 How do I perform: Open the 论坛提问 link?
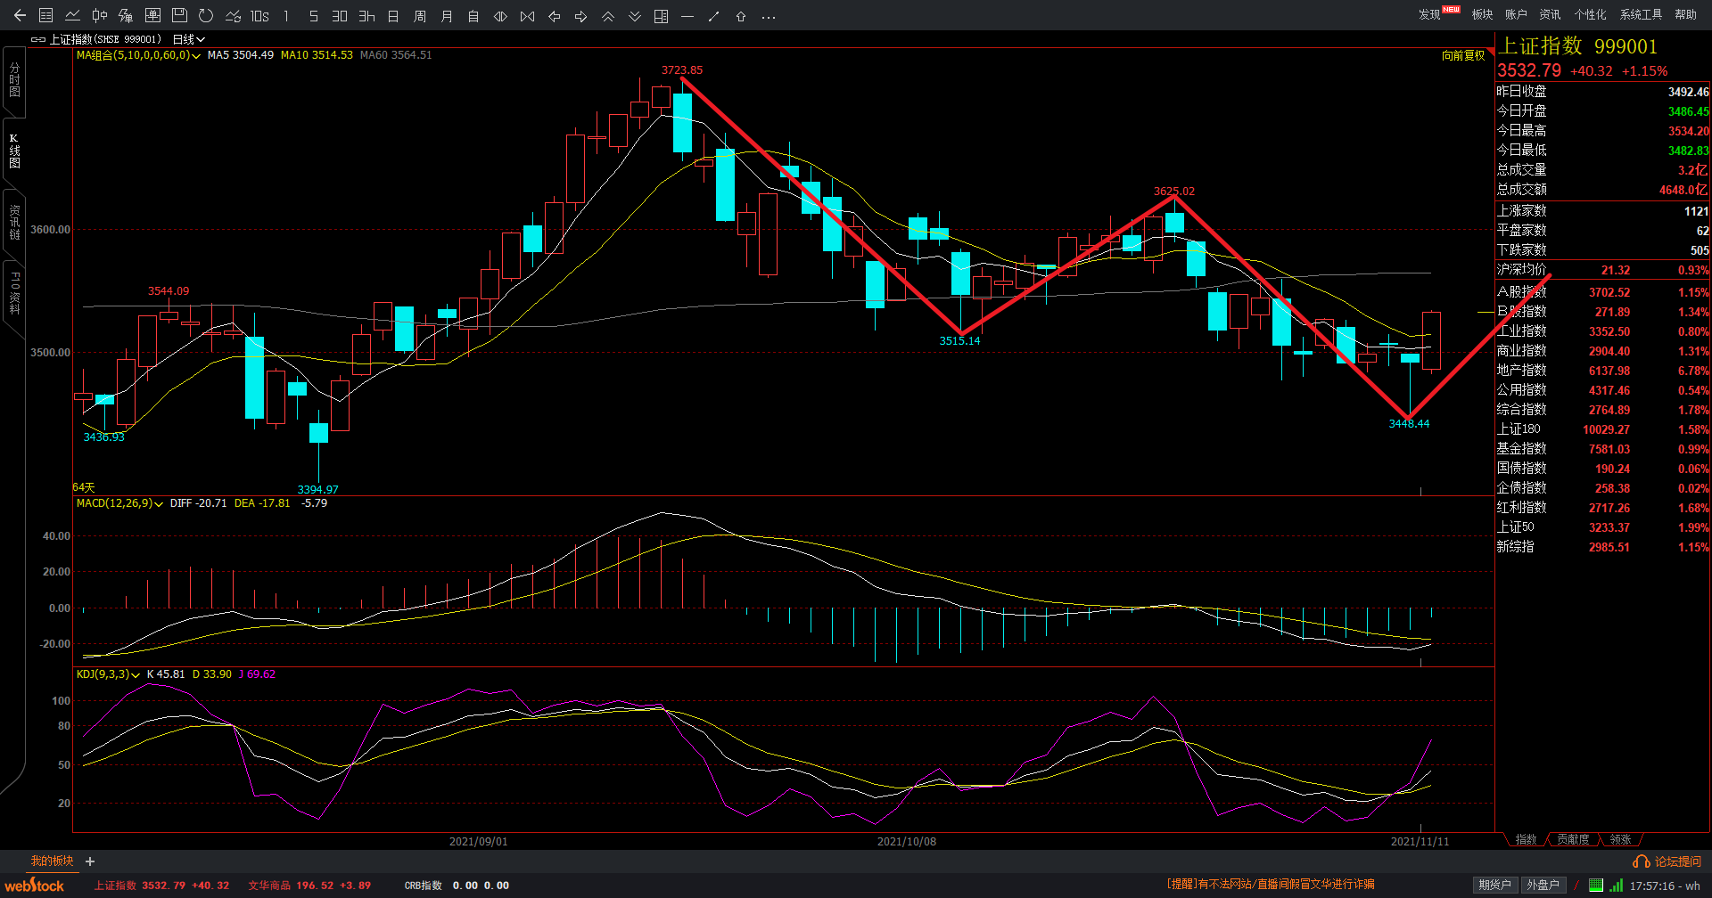(x=1667, y=861)
